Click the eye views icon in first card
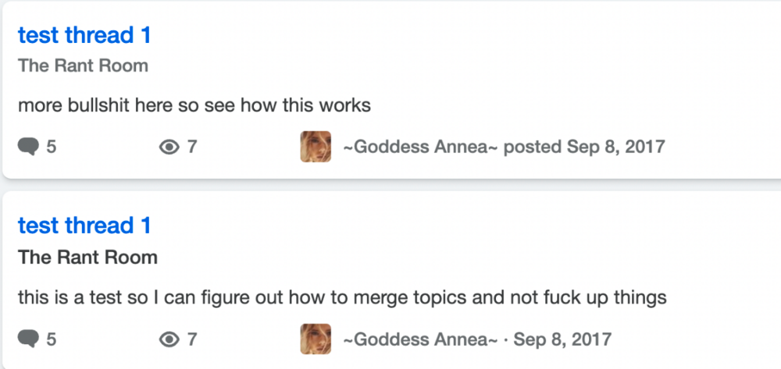This screenshot has height=369, width=781. click(169, 147)
